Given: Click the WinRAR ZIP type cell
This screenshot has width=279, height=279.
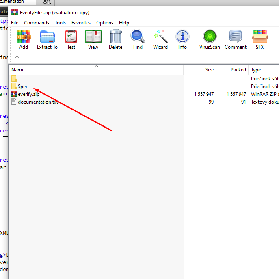Looking at the screenshot, I should pyautogui.click(x=265, y=94).
